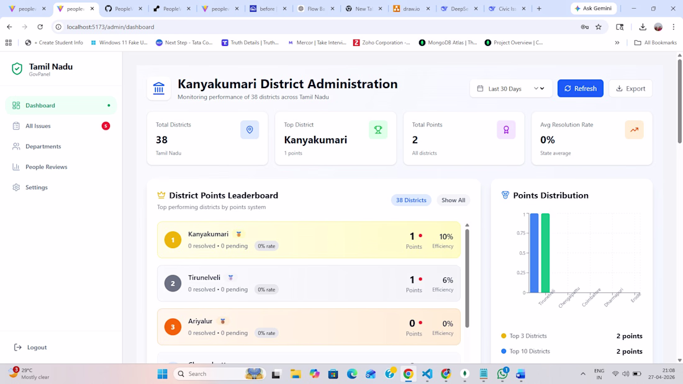Click the medal icon next to Ariyalur
Viewport: 683px width, 384px height.
click(222, 321)
